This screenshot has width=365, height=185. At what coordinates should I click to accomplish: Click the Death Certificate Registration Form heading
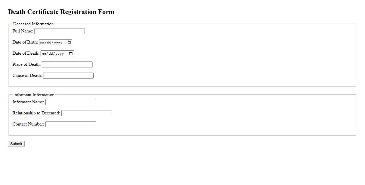[61, 12]
